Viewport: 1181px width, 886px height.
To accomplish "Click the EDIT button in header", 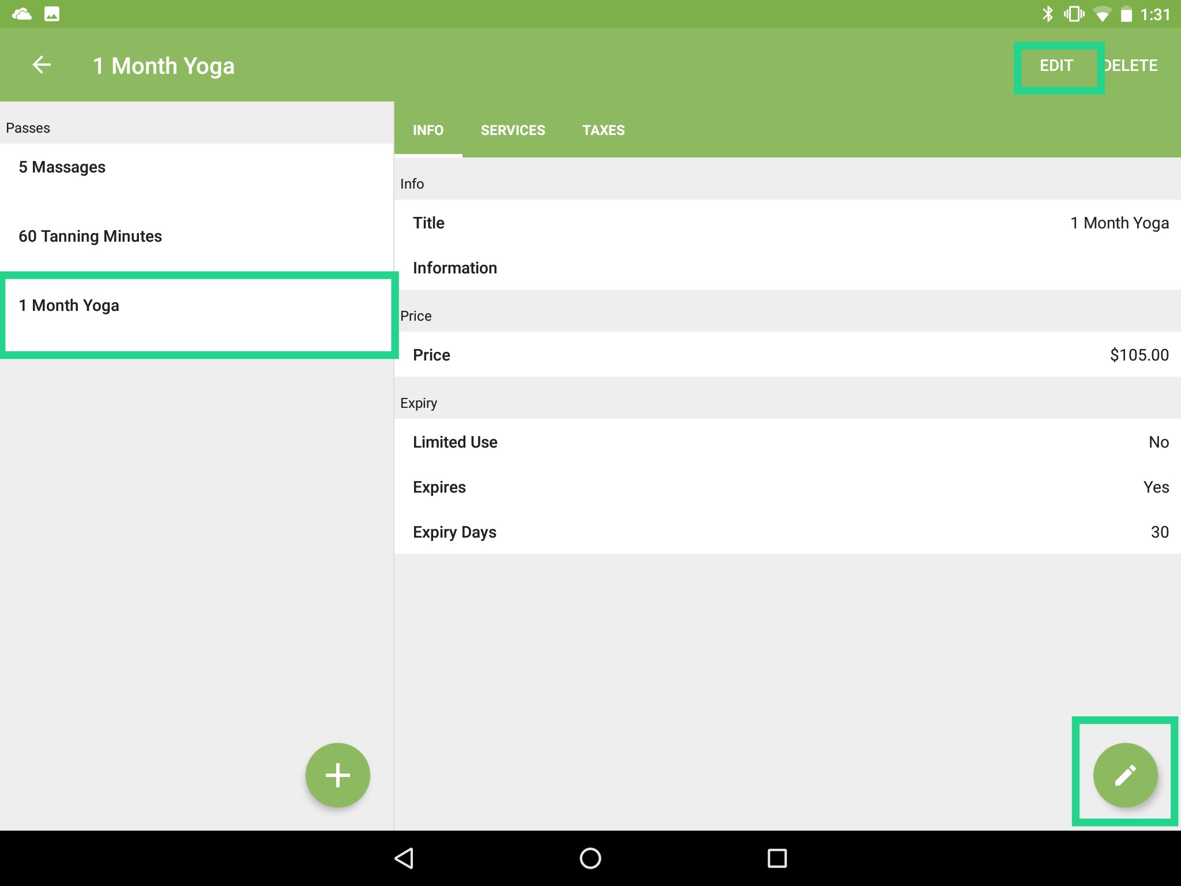I will (x=1056, y=66).
